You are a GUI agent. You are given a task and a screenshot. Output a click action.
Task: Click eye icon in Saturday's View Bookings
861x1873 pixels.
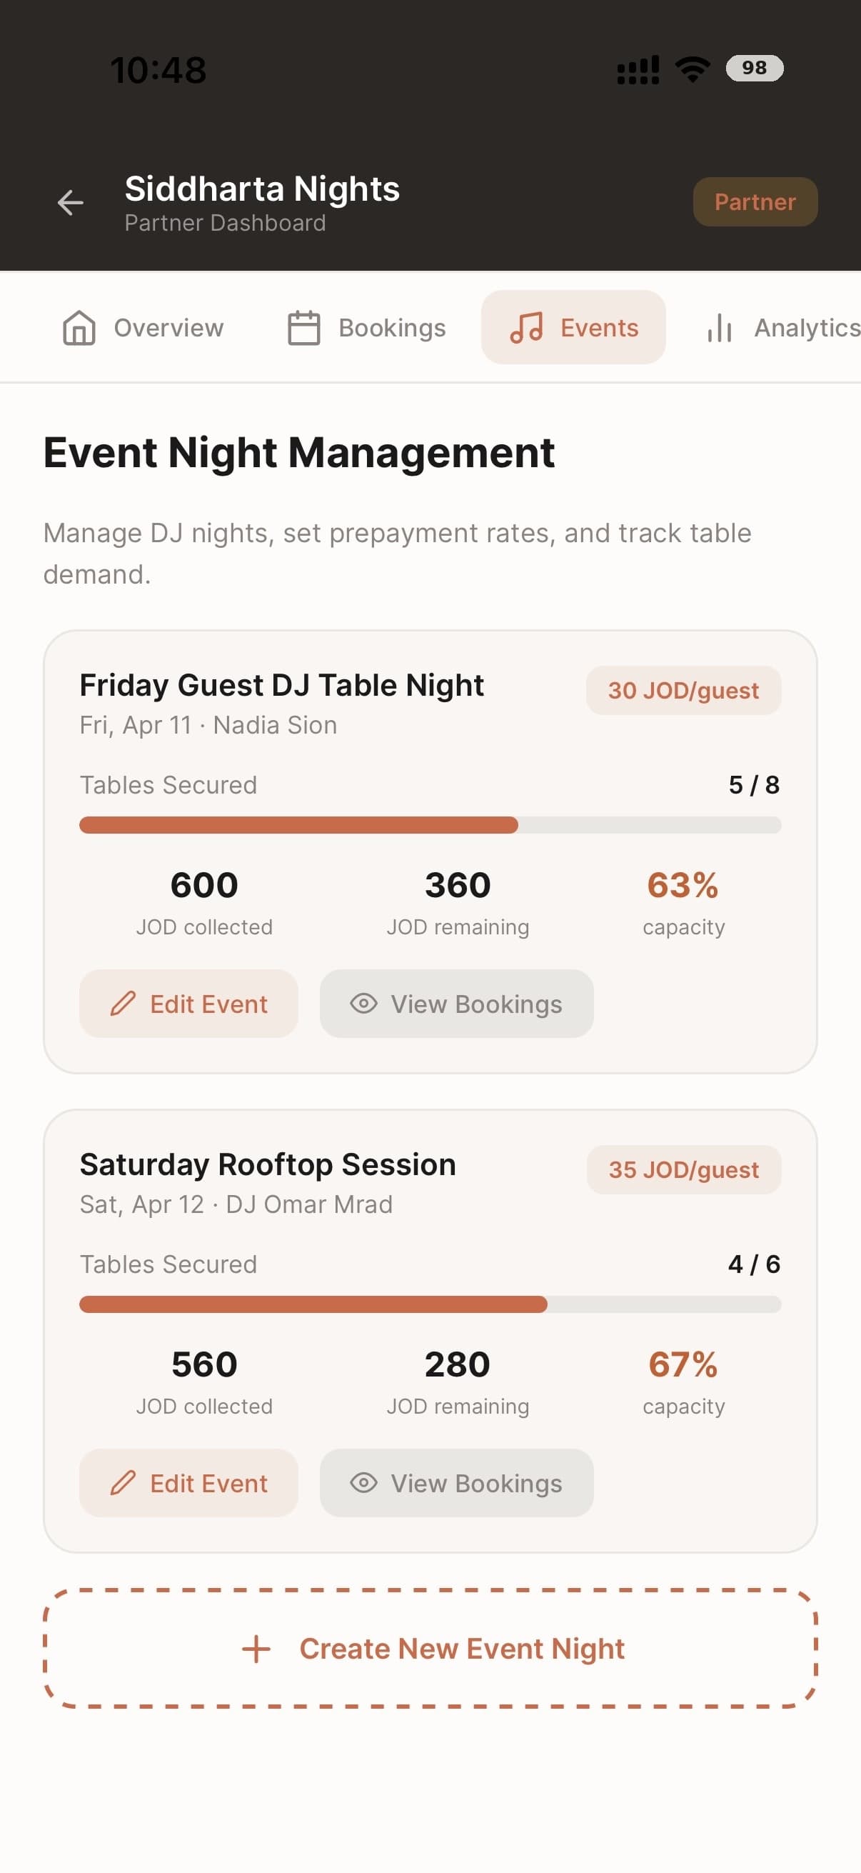[363, 1482]
